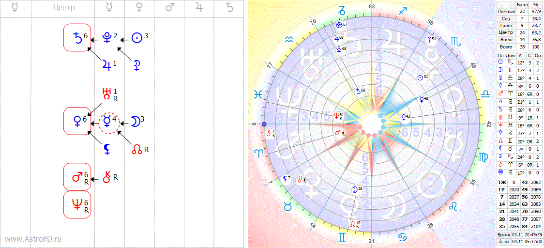Click the blue Lilith glyph below Mercury in the chain diagram
This screenshot has width=544, height=248.
tap(107, 149)
